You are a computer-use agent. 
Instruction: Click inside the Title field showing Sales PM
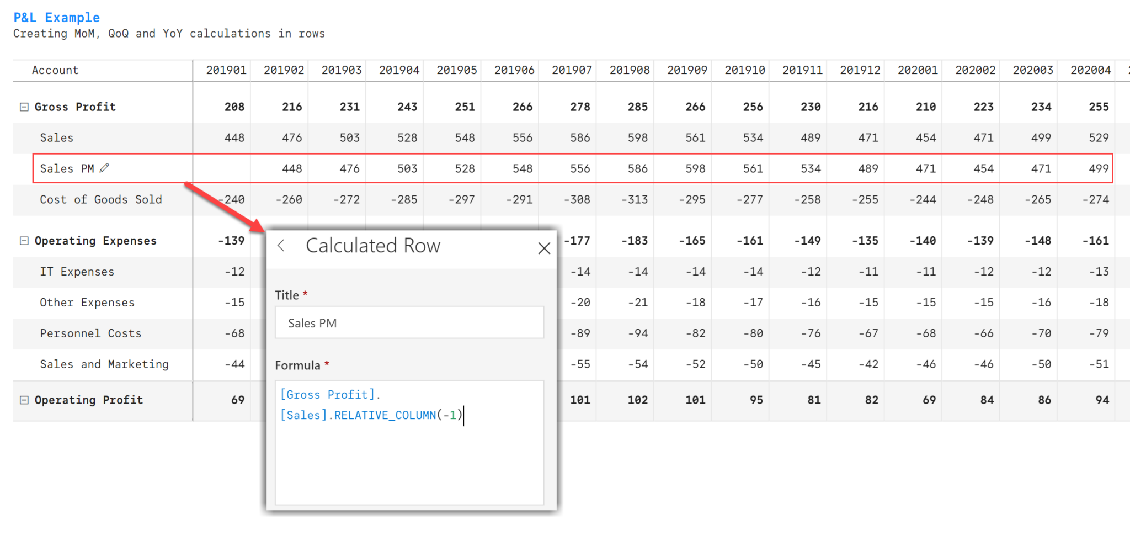click(x=409, y=322)
